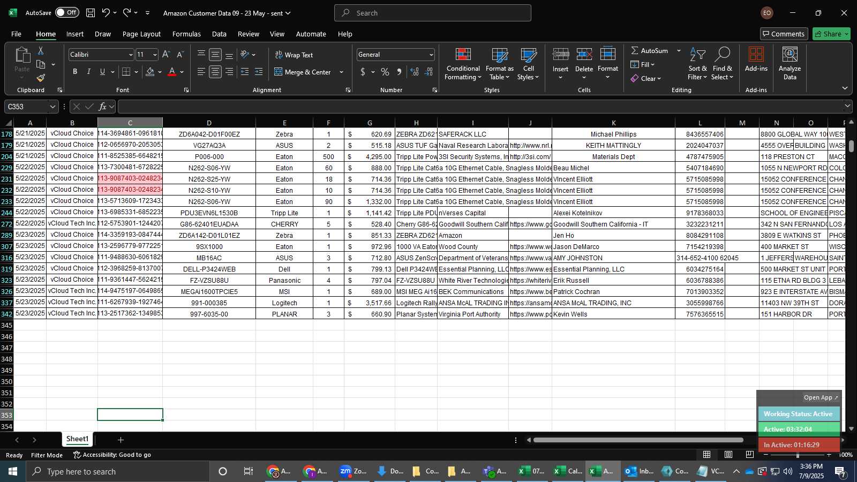Apply Percent Style format
This screenshot has width=857, height=482.
coord(385,72)
